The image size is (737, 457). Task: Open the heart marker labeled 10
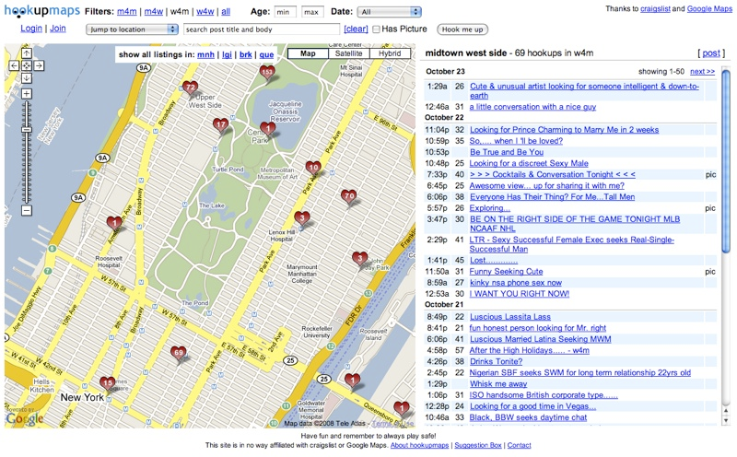[x=313, y=168]
